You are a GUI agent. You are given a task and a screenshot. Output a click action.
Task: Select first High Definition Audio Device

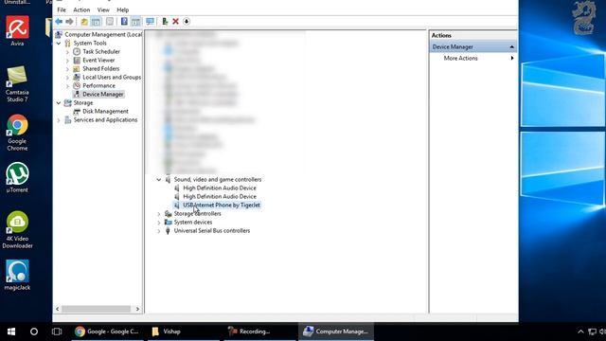click(x=220, y=188)
